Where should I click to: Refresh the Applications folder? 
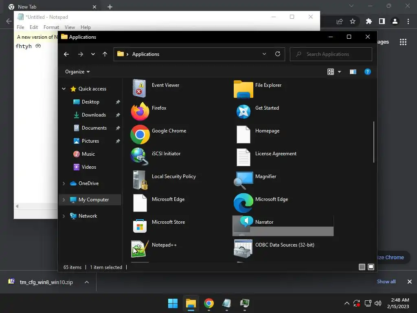point(278,54)
